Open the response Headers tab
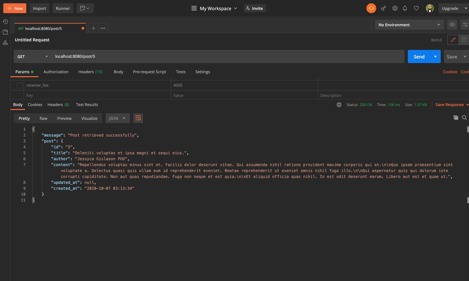This screenshot has width=469, height=281. [x=58, y=104]
